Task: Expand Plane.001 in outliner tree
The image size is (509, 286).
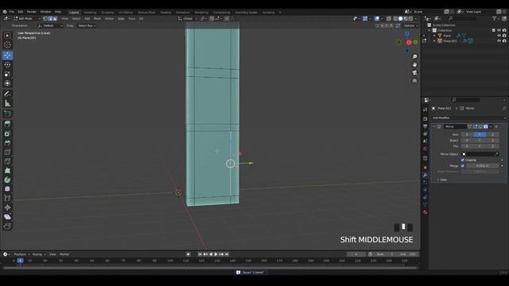Action: point(434,41)
